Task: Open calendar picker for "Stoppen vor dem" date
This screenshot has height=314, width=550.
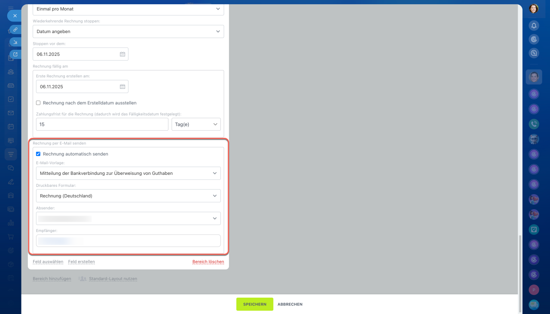Action: (122, 54)
